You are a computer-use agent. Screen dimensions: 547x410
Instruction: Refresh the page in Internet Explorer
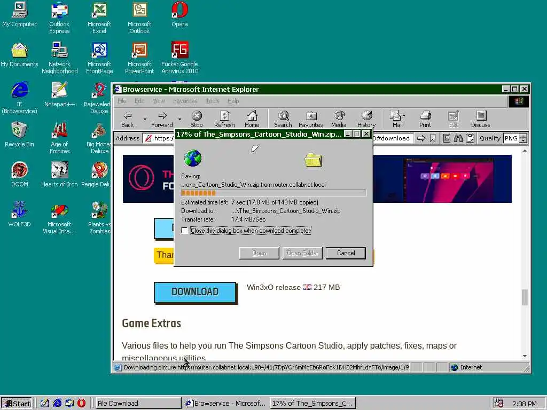224,119
